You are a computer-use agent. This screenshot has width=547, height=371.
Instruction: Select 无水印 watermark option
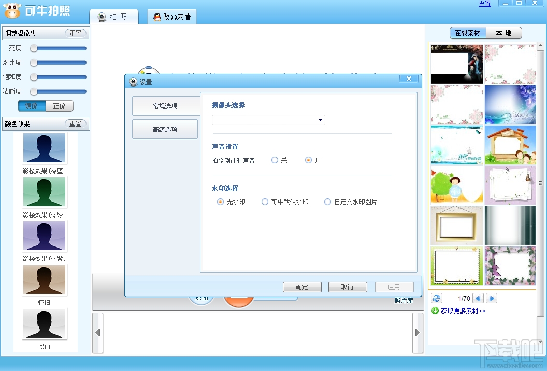click(x=221, y=202)
